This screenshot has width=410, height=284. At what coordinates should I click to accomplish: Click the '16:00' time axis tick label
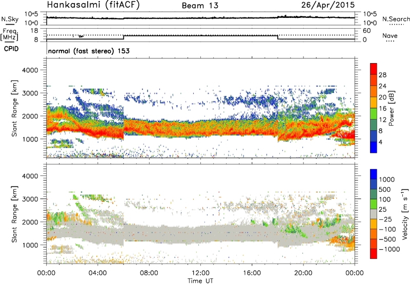(252, 273)
